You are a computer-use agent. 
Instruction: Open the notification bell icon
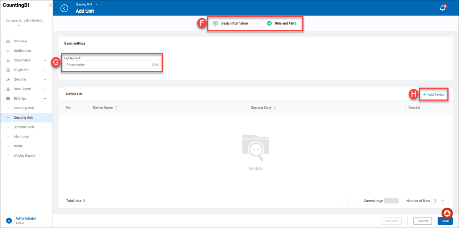[x=442, y=8]
